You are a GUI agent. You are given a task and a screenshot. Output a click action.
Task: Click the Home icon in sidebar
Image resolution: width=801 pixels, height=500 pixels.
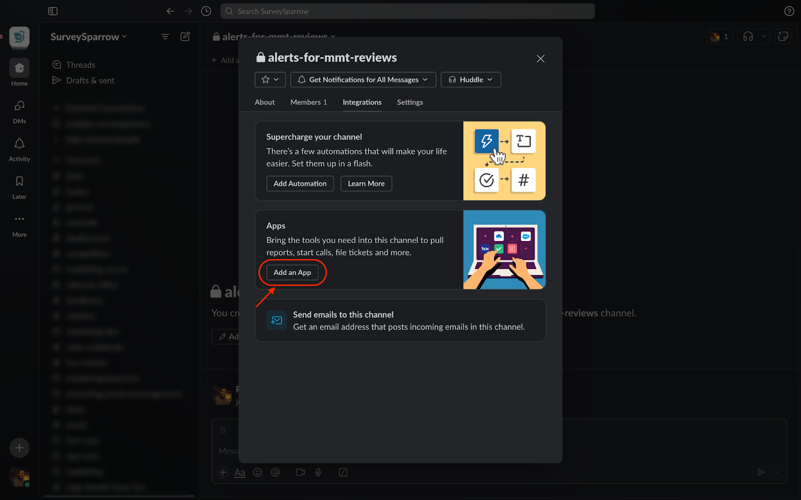click(x=19, y=68)
